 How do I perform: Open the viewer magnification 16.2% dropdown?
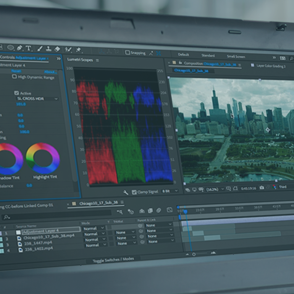[x=215, y=189]
